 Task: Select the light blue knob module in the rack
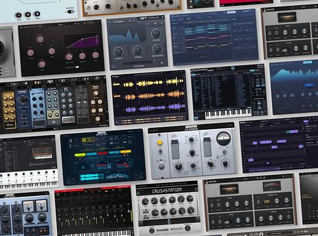pos(38,108)
